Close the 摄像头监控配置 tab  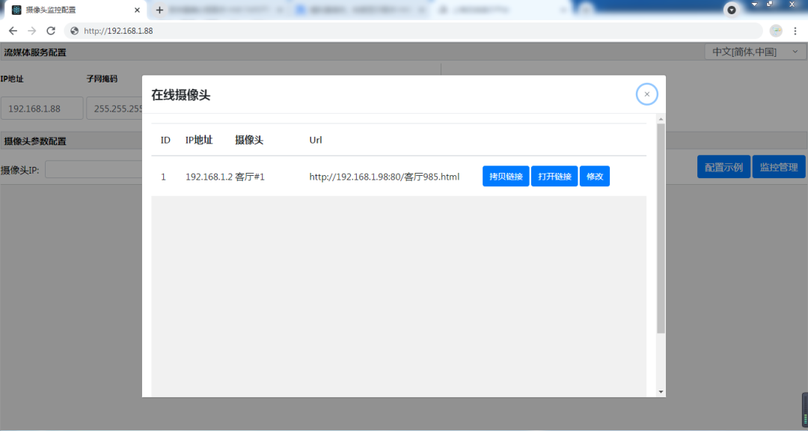[137, 10]
